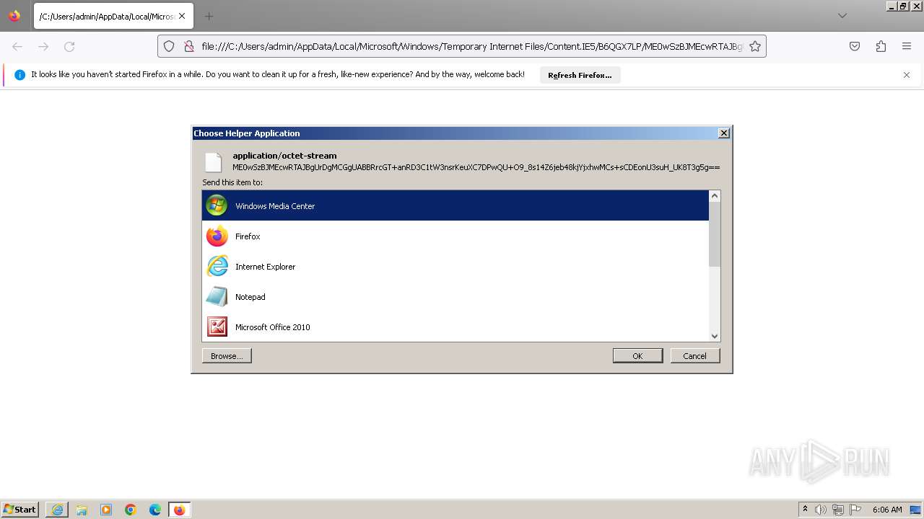Click the application/octet-stream label
The height and width of the screenshot is (519, 924).
click(x=284, y=155)
